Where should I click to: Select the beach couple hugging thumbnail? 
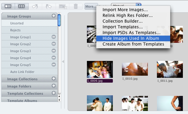(100, 103)
